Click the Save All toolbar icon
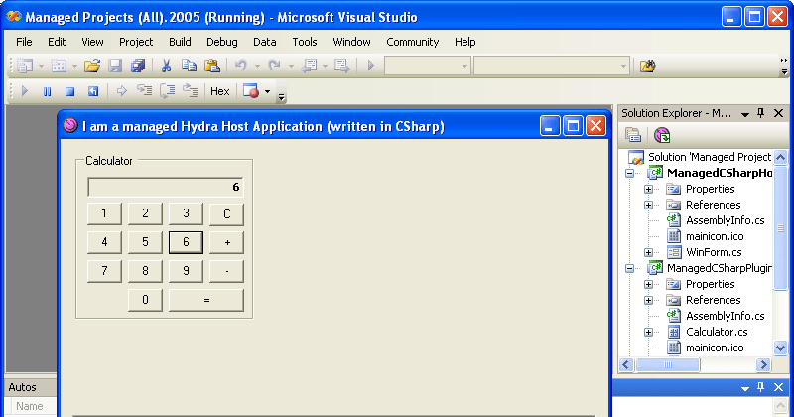Viewport: 794px width, 417px height. 138,66
